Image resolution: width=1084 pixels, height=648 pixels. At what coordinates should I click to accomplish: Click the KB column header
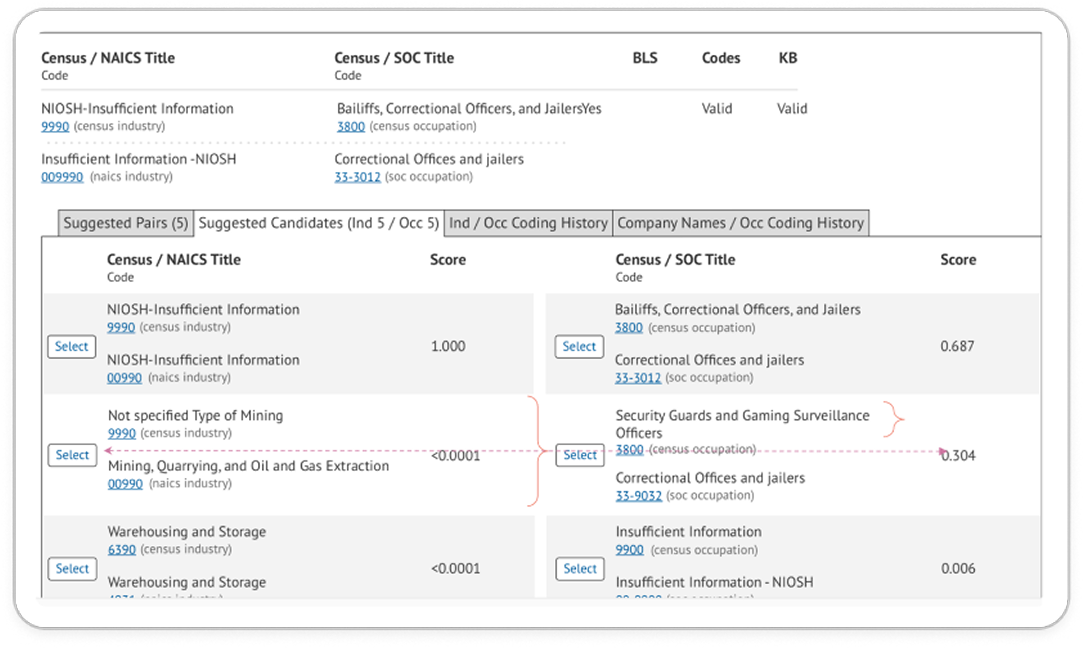point(788,58)
